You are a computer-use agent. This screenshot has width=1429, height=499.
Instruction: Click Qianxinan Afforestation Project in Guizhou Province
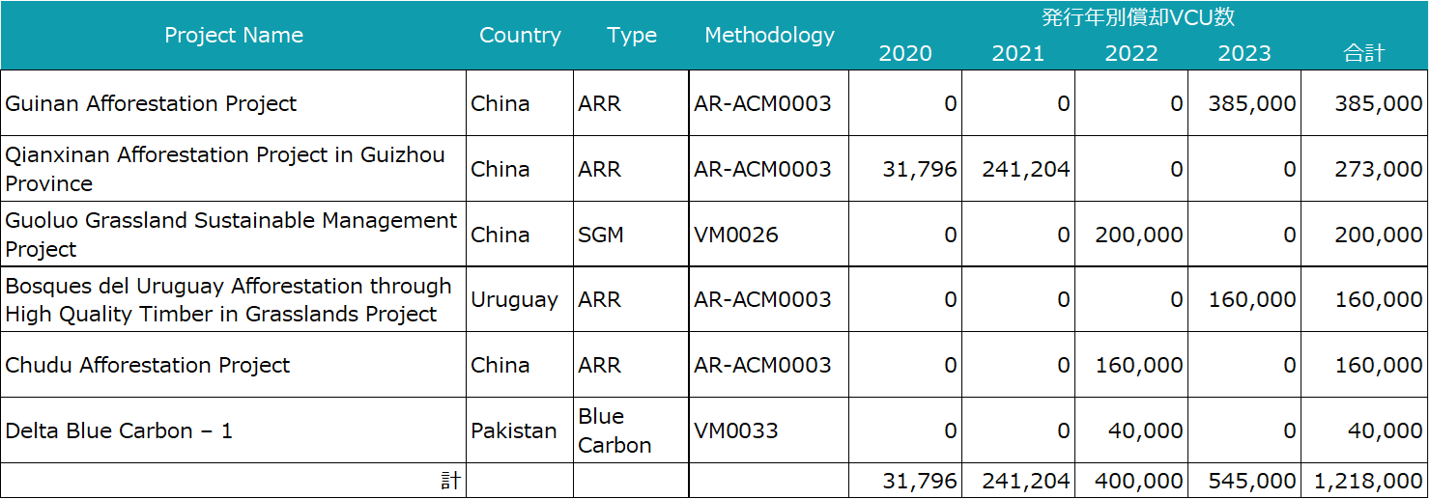pyautogui.click(x=224, y=169)
